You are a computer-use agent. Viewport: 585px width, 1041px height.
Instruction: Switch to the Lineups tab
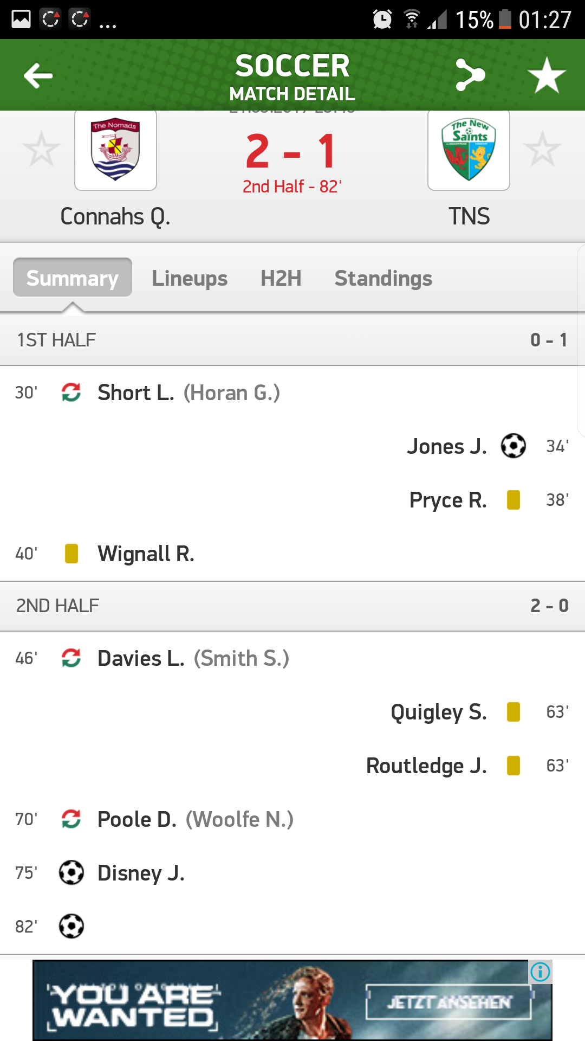click(190, 278)
